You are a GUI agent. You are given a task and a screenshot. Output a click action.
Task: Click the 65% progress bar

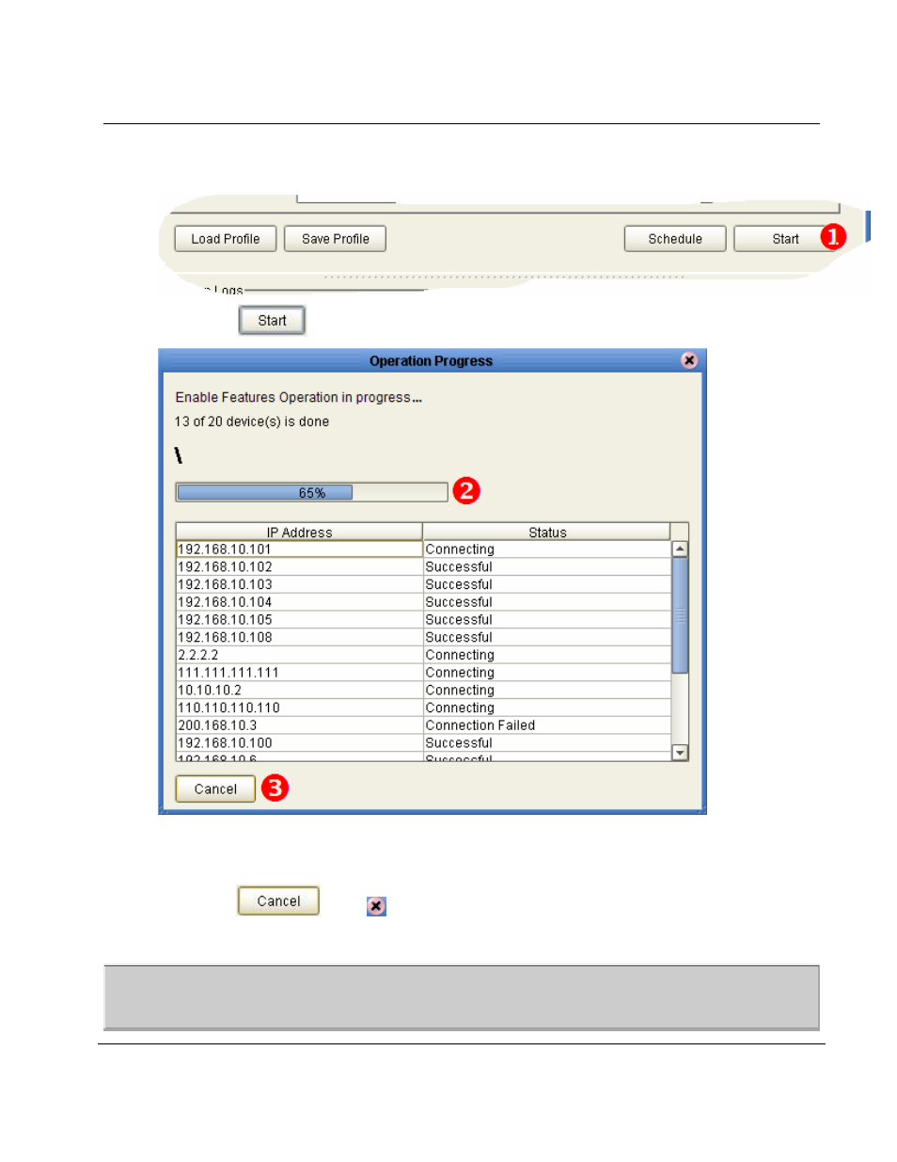[x=311, y=493]
